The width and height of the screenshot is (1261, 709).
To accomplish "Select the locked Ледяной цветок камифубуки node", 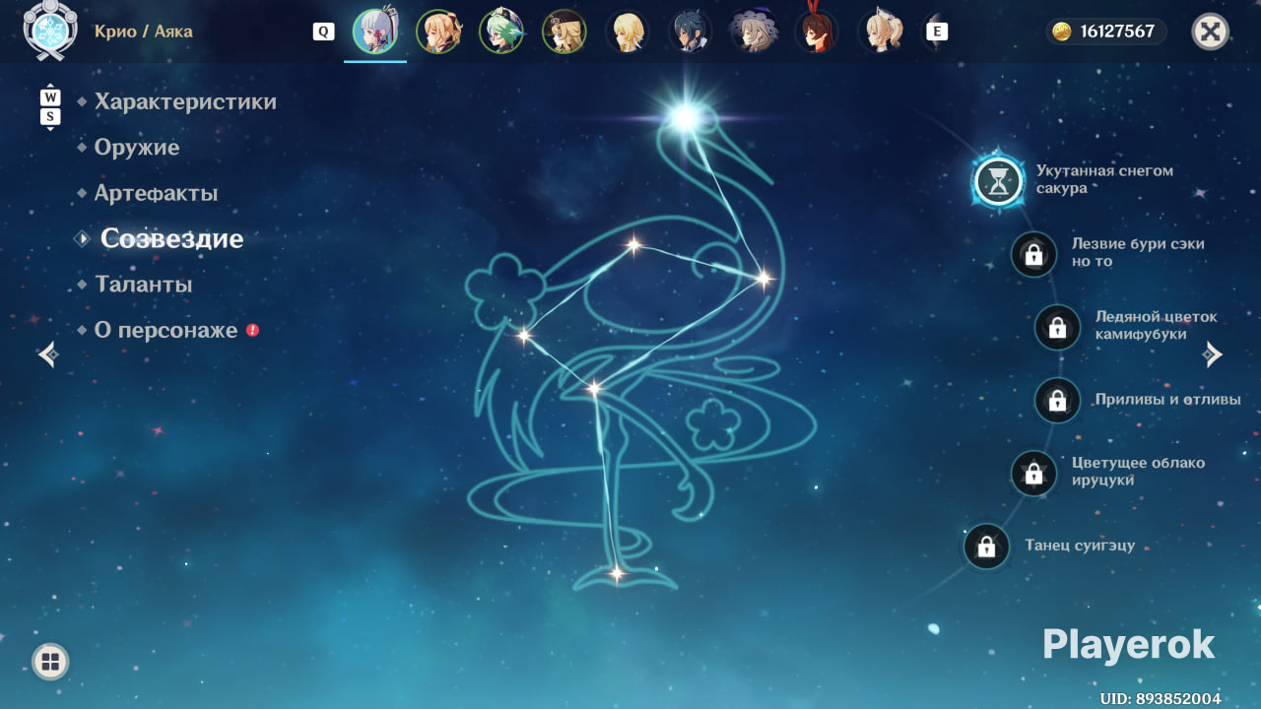I will tap(1057, 327).
